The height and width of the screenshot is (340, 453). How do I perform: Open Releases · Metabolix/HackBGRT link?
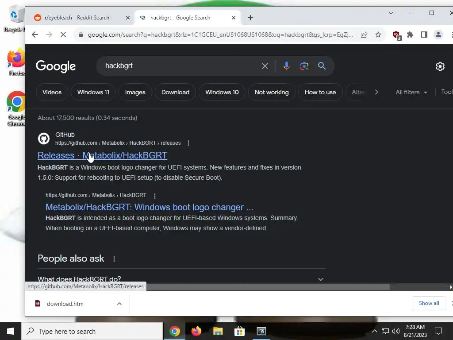[102, 155]
